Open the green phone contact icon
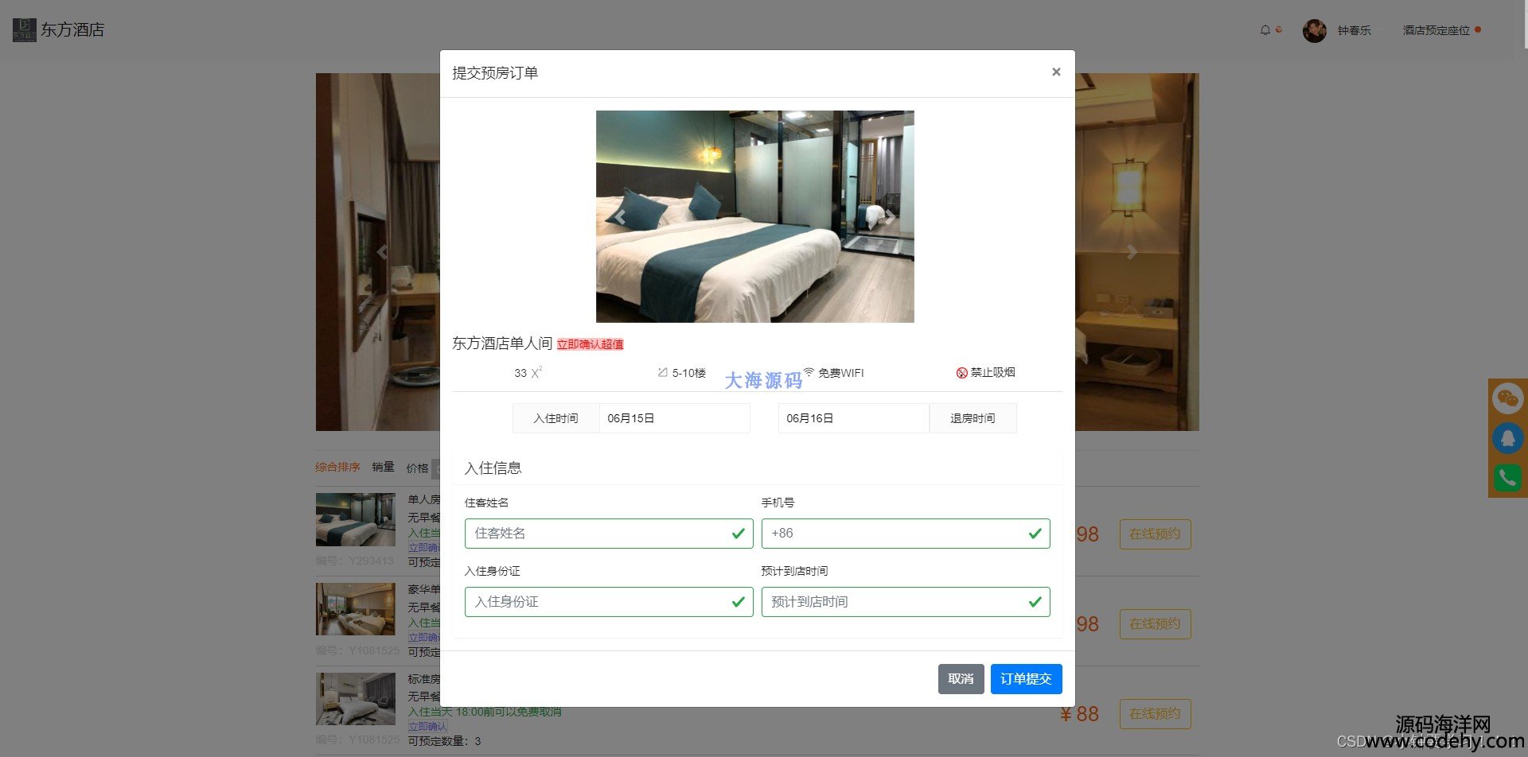Viewport: 1528px width, 757px height. [x=1507, y=478]
